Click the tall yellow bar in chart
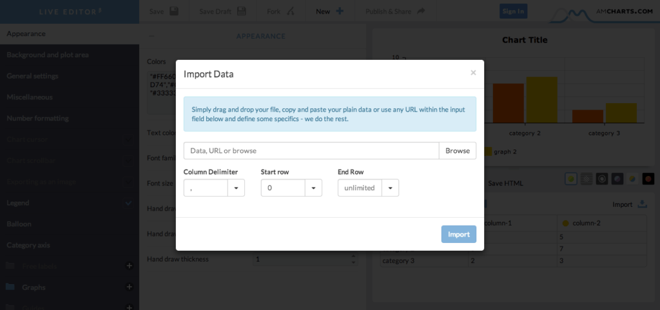The width and height of the screenshot is (660, 310). pyautogui.click(x=541, y=100)
